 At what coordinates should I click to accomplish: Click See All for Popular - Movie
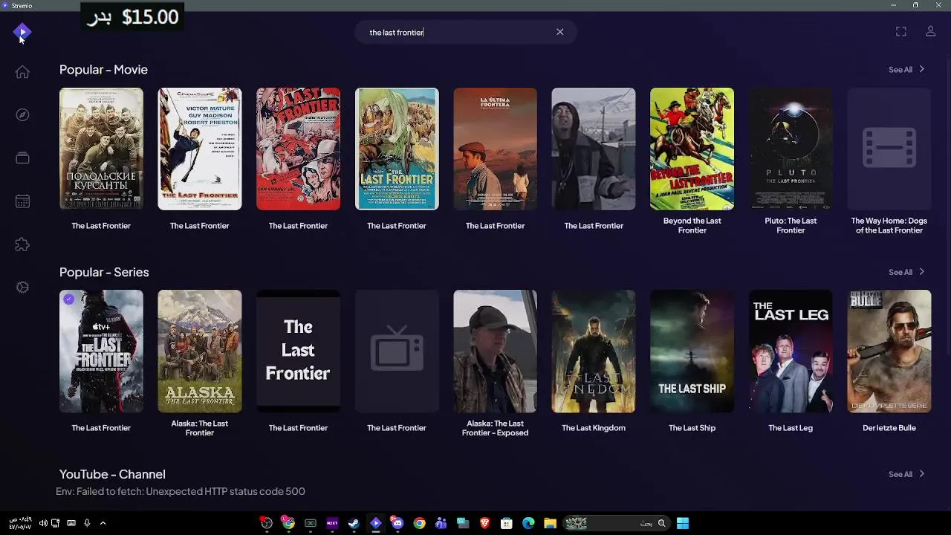click(x=900, y=70)
